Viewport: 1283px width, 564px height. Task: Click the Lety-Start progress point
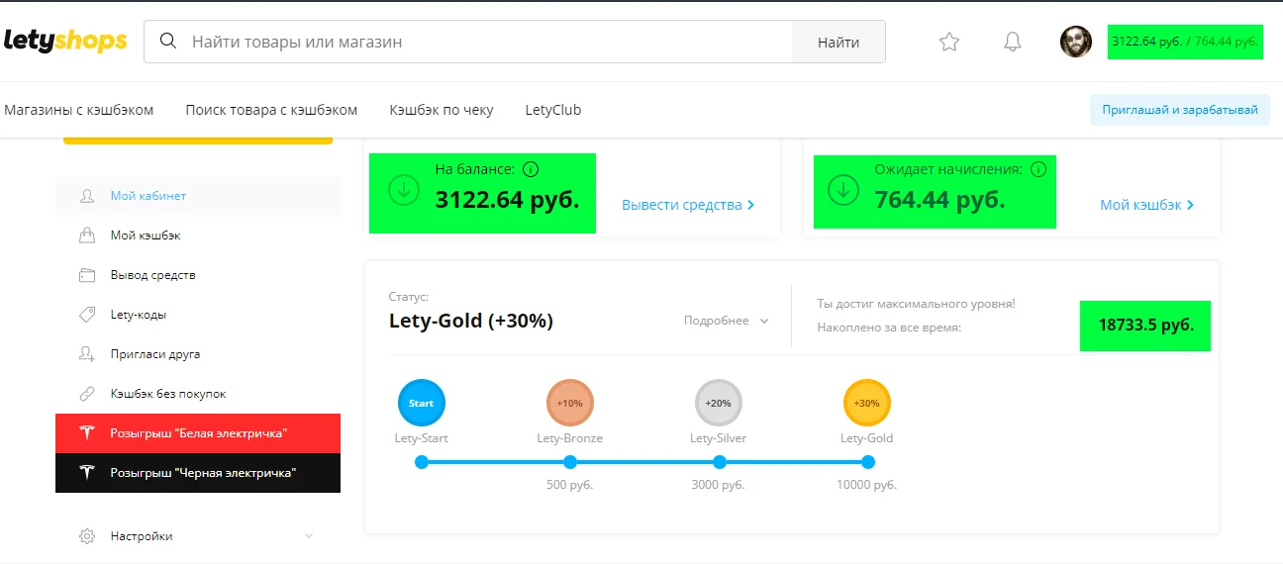click(x=422, y=462)
